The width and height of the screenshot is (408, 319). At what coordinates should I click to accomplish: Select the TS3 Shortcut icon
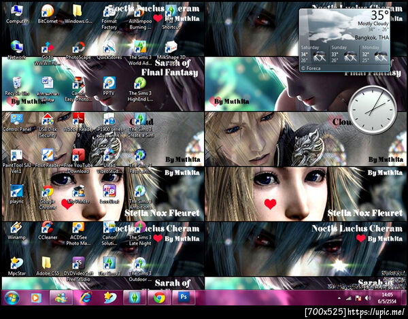pos(171,17)
